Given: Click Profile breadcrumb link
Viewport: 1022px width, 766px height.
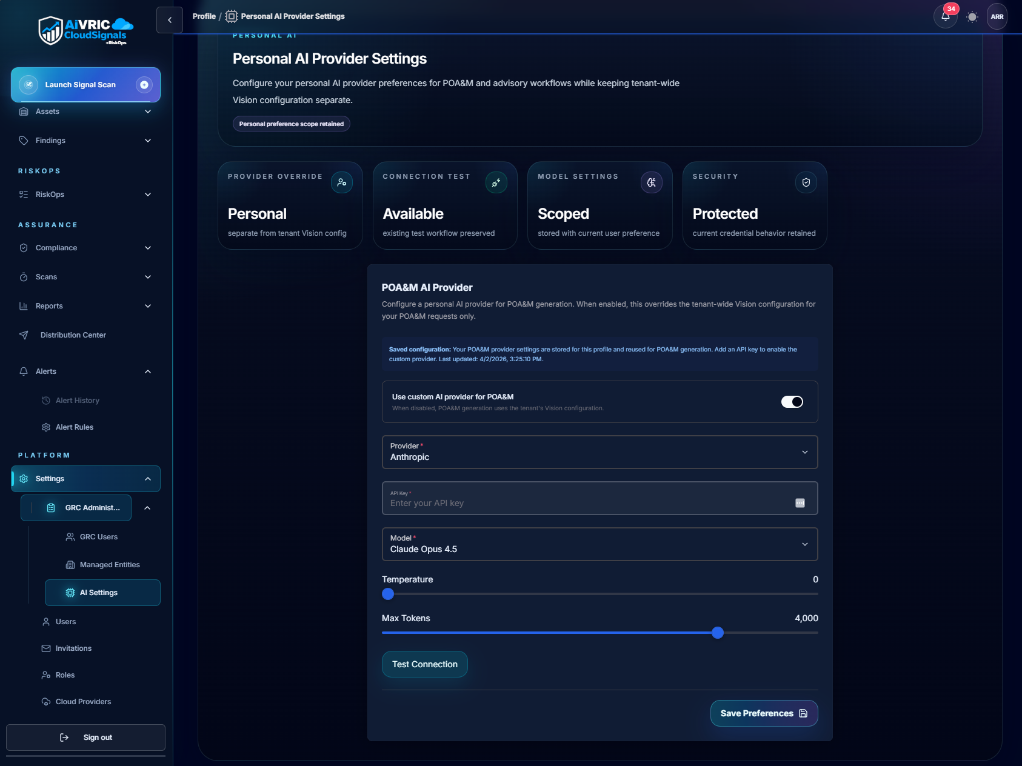Looking at the screenshot, I should [x=204, y=16].
